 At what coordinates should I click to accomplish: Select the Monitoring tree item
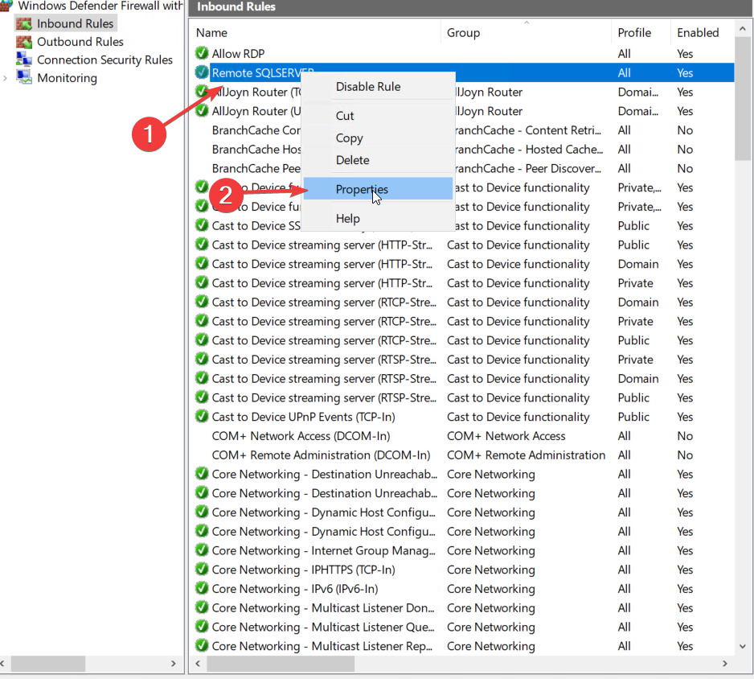67,78
